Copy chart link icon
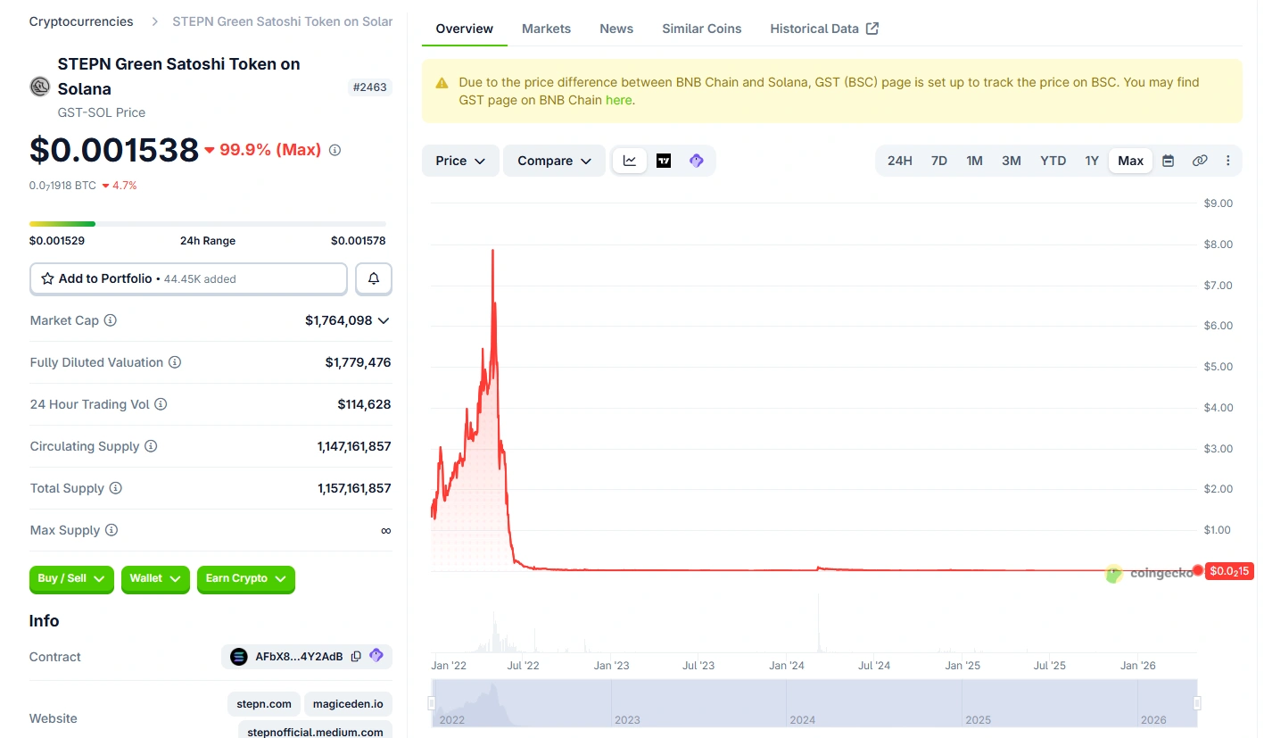Image resolution: width=1264 pixels, height=738 pixels. pyautogui.click(x=1200, y=161)
